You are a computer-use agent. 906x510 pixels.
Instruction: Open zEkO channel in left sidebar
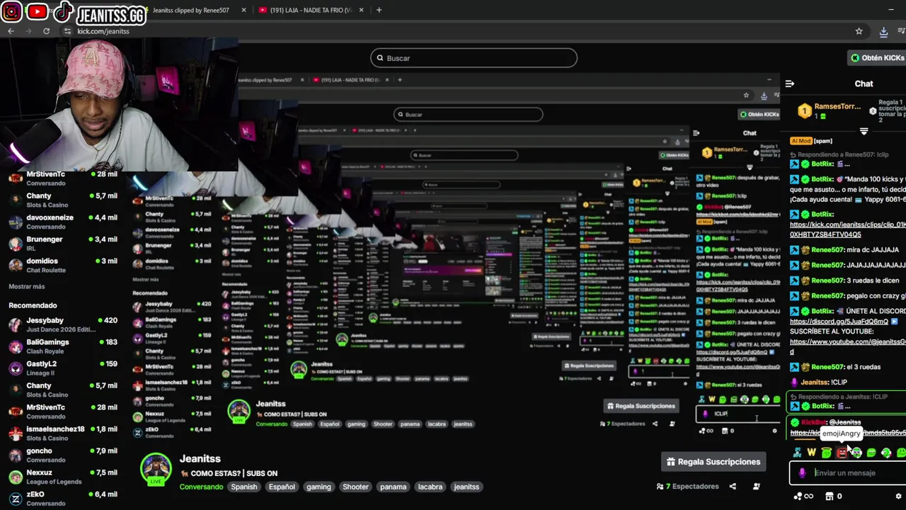64,499
